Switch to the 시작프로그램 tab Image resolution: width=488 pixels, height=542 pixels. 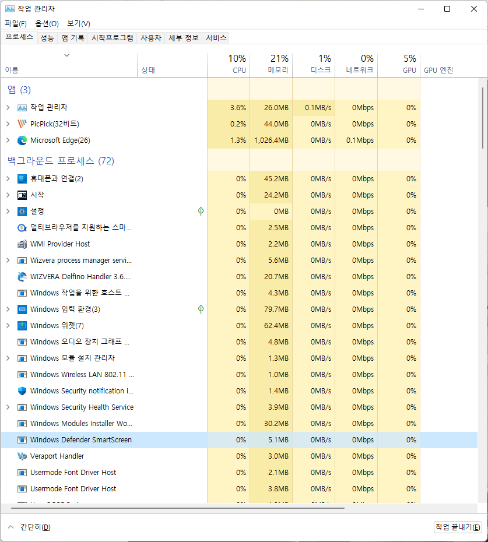click(113, 38)
